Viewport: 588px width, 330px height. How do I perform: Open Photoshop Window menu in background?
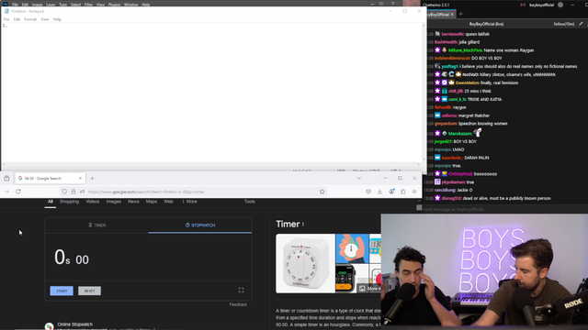pyautogui.click(x=130, y=5)
